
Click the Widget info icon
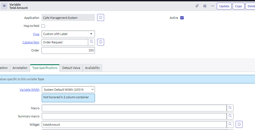239,124
